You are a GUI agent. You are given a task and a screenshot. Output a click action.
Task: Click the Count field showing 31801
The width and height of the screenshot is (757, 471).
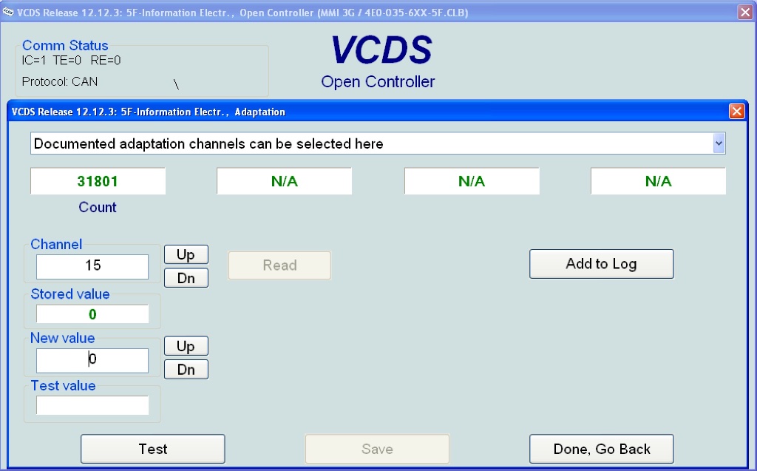[x=98, y=181]
